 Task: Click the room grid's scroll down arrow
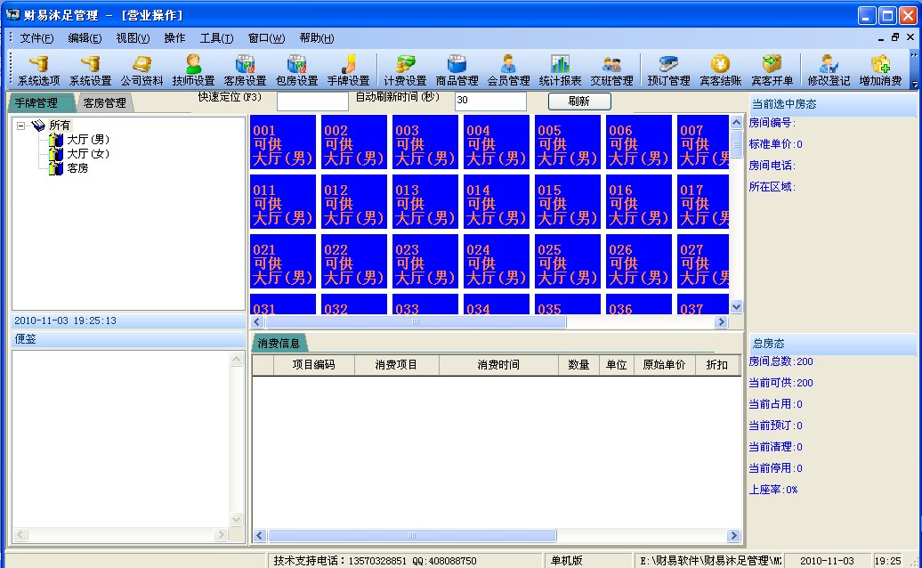736,306
